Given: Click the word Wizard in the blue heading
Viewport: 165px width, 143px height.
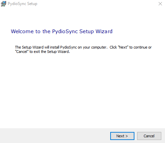Looking at the screenshot, I should (104, 31).
